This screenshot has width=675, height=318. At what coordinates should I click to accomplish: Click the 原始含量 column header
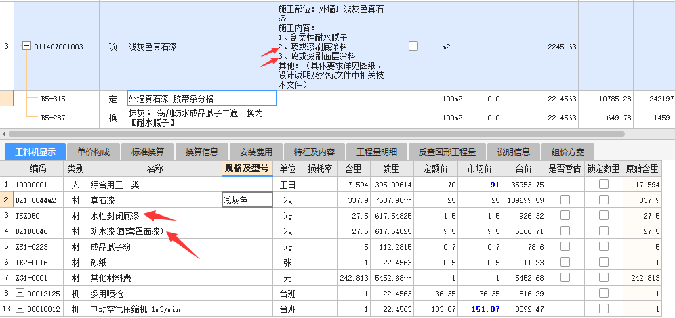point(642,168)
